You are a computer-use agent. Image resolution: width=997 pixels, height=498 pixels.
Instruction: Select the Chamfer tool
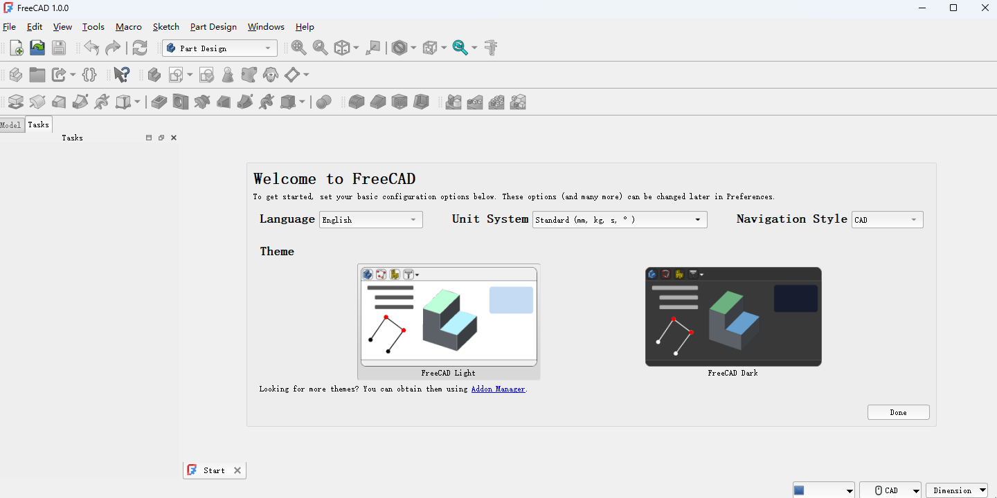point(378,102)
